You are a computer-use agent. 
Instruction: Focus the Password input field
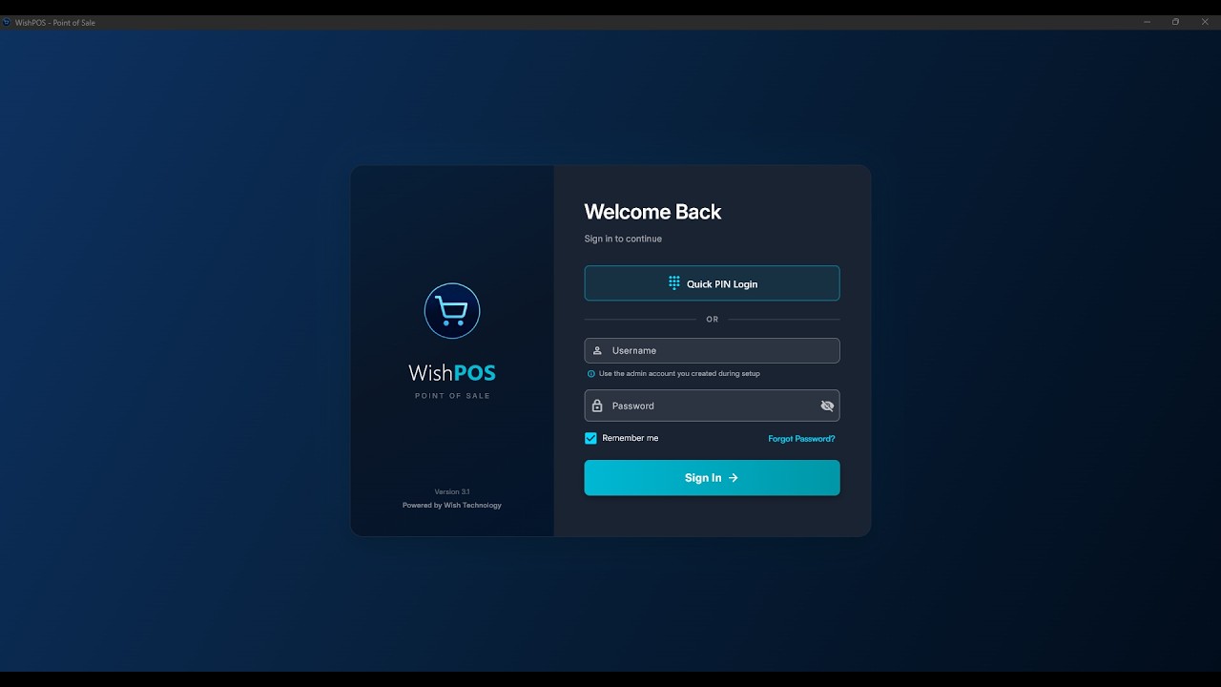pos(712,406)
